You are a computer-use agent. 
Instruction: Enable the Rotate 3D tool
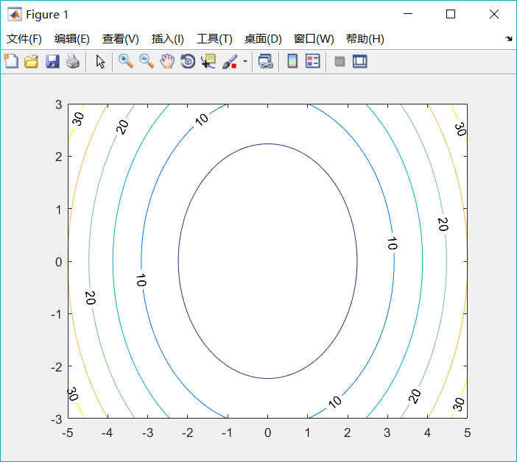point(188,62)
